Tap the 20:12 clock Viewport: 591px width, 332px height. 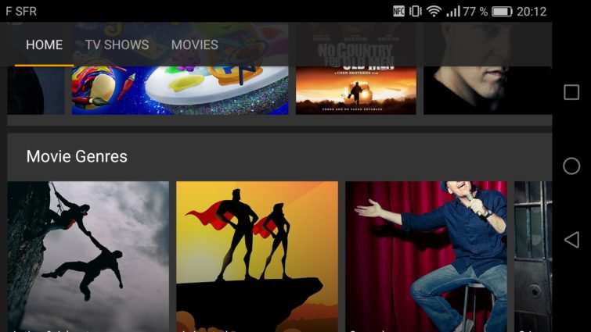click(532, 12)
